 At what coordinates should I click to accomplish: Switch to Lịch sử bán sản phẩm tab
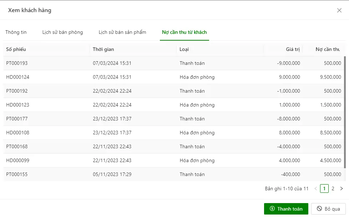(x=122, y=32)
